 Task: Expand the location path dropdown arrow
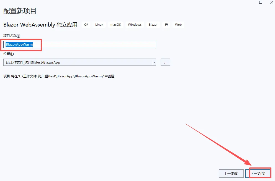pyautogui.click(x=154, y=62)
